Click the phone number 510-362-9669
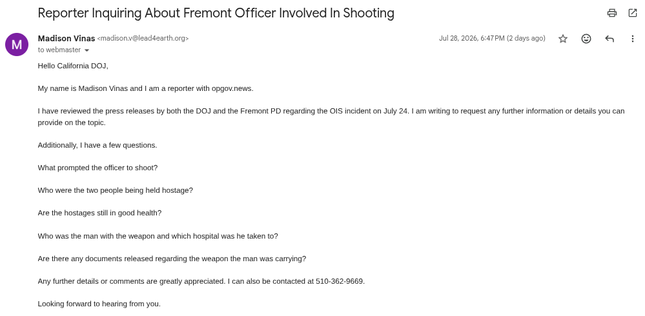This screenshot has height=316, width=645. pos(340,281)
